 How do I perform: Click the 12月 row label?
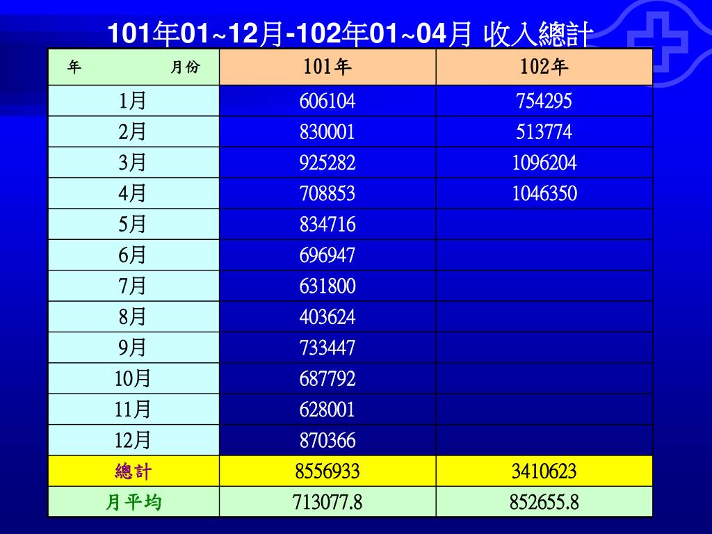132,440
